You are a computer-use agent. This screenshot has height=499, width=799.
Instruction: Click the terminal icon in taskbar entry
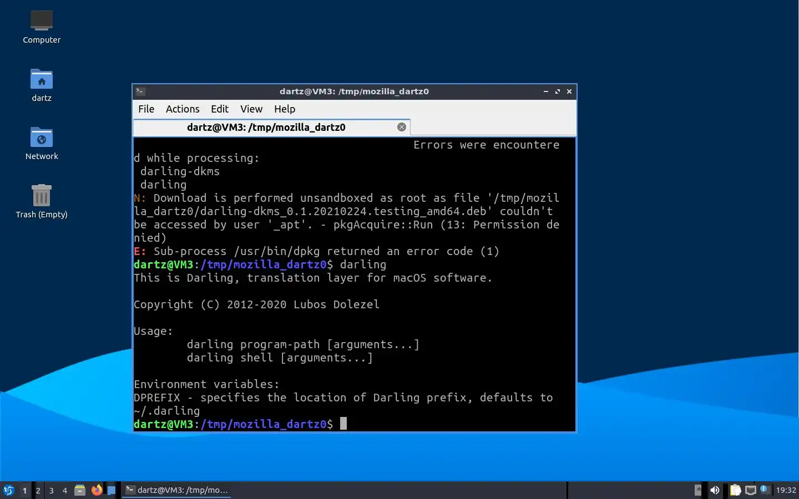[x=130, y=490]
